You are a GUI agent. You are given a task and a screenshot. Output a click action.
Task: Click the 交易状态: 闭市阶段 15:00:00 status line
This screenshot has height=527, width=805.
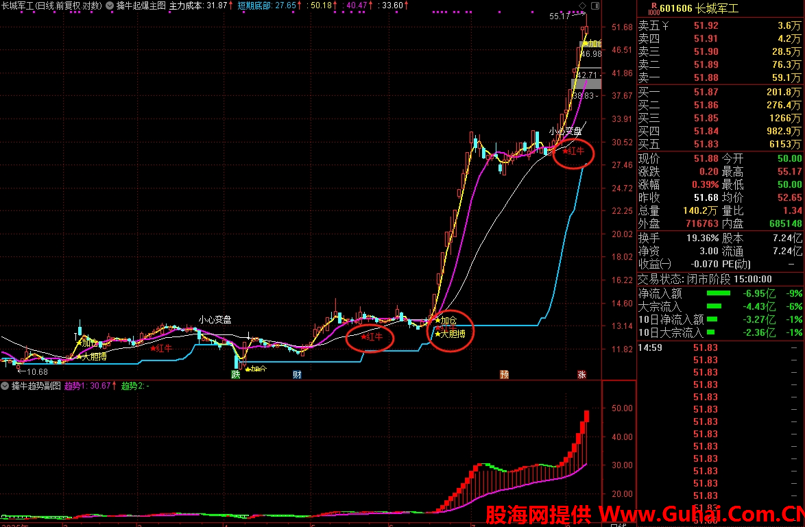[705, 279]
